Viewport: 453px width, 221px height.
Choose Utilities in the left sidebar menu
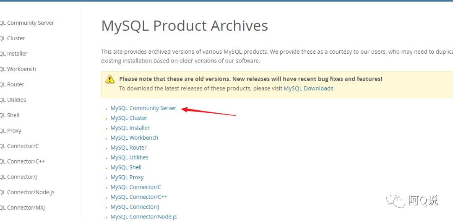coord(13,100)
